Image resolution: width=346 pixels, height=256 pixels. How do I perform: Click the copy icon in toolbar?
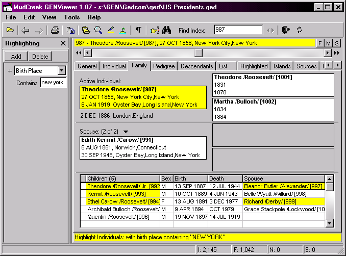point(71,30)
